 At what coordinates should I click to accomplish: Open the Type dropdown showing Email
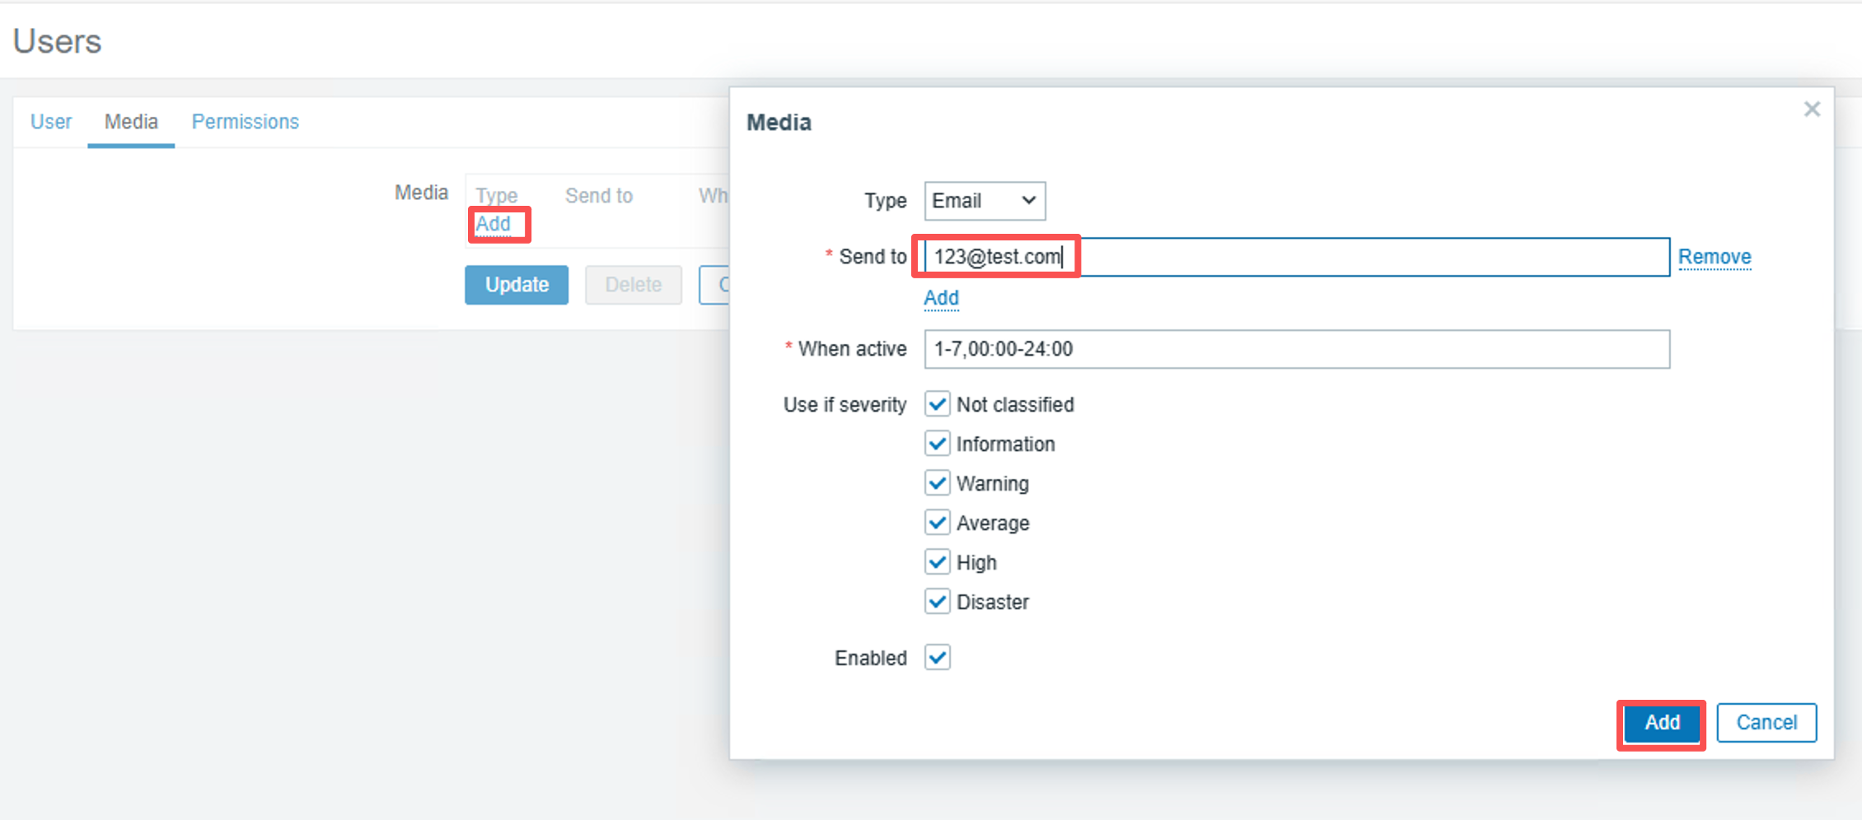click(x=985, y=201)
